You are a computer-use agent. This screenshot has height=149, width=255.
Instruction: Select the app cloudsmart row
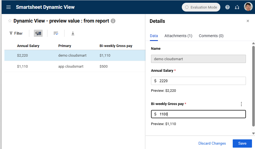(75, 67)
